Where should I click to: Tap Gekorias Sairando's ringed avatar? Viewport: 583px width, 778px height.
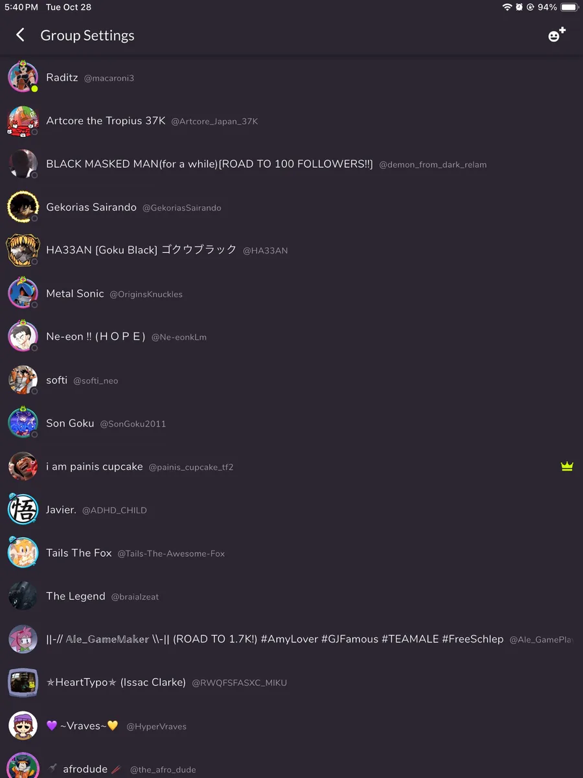23,207
